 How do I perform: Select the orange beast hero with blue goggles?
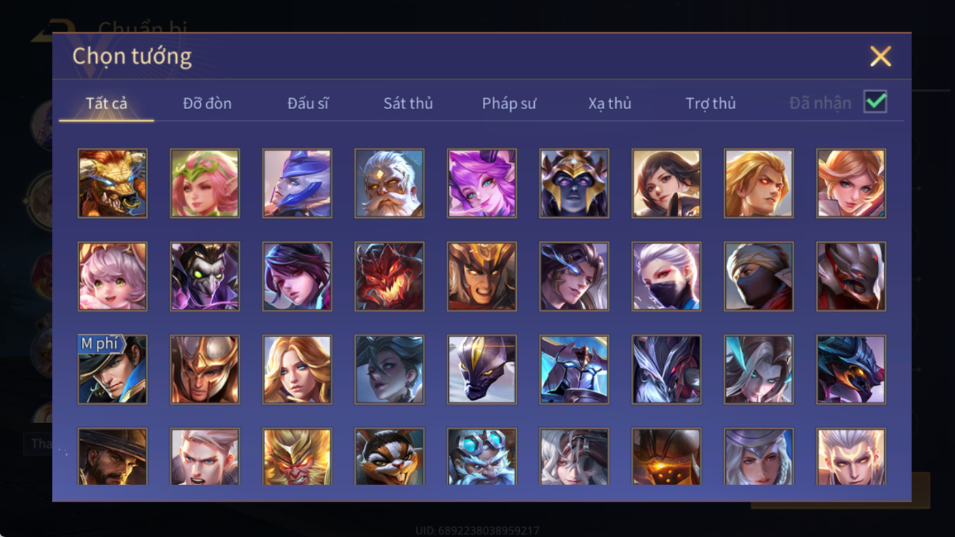113,184
